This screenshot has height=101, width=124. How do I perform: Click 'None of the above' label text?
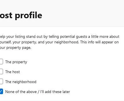pos(21,92)
